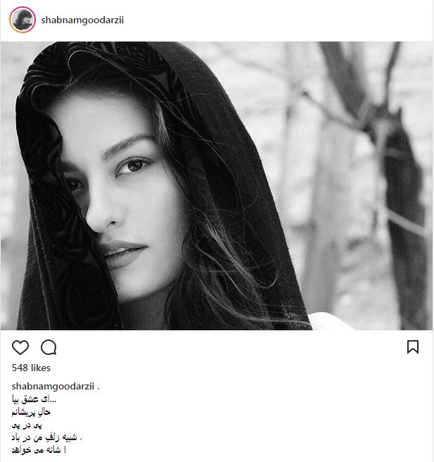View the 548 likes list
Image resolution: width=434 pixels, height=462 pixels.
(x=32, y=368)
